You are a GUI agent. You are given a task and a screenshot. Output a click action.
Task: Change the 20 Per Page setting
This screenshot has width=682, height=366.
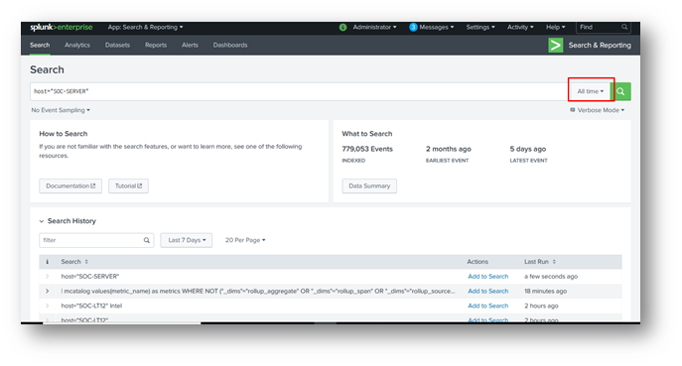click(x=245, y=240)
